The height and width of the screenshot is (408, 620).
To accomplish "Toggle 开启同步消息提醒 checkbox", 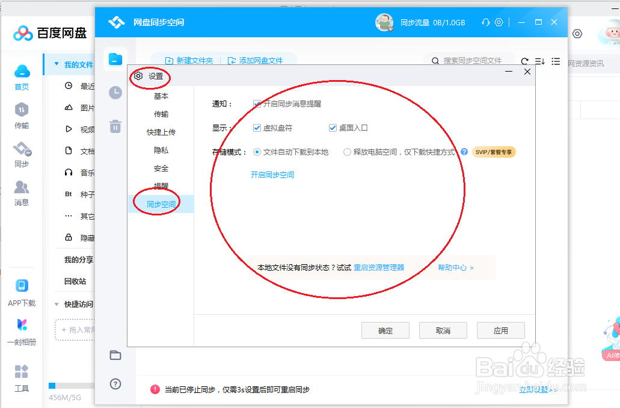I will (x=257, y=104).
